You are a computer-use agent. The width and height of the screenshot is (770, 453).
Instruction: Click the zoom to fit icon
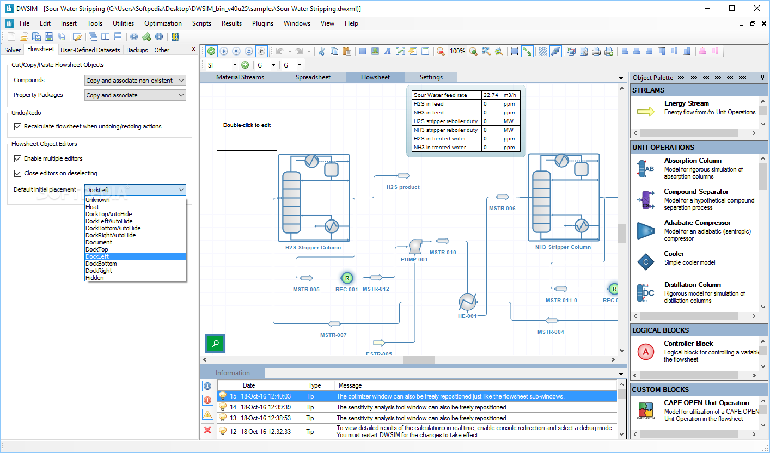click(x=486, y=51)
